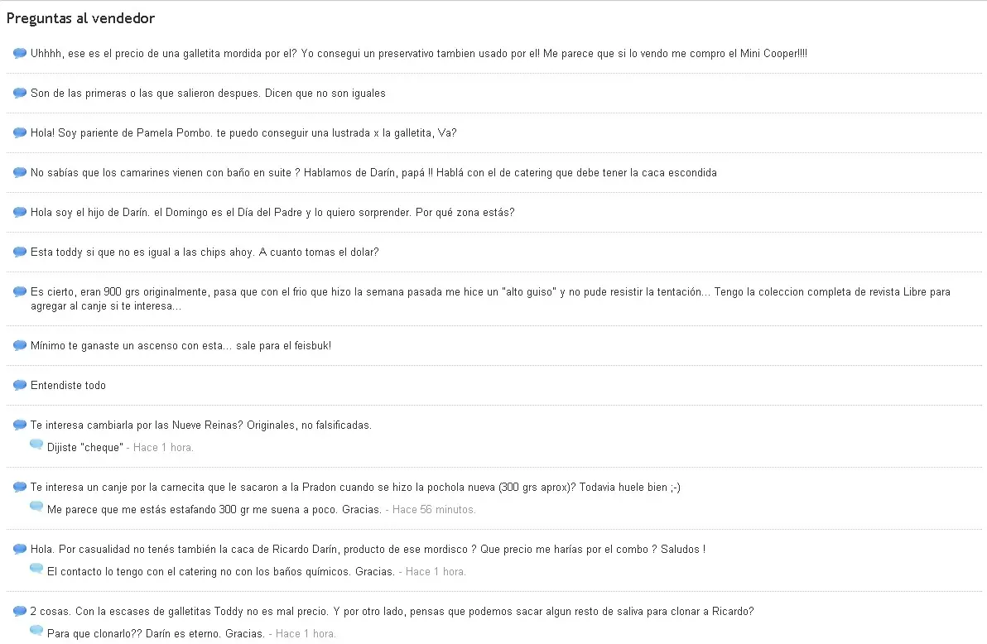Click the question icon next to 'Hola. Por casualidad'

pyautogui.click(x=20, y=550)
